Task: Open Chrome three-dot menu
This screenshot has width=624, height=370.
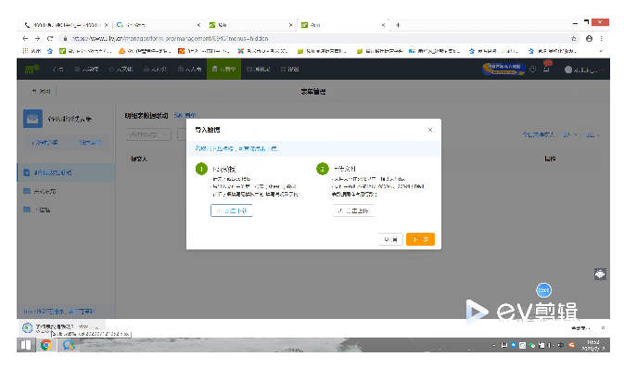Action: pos(602,39)
